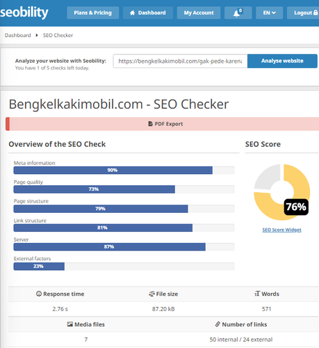This screenshot has height=348, width=319.
Task: Click the PDF Export document icon
Action: click(x=150, y=124)
